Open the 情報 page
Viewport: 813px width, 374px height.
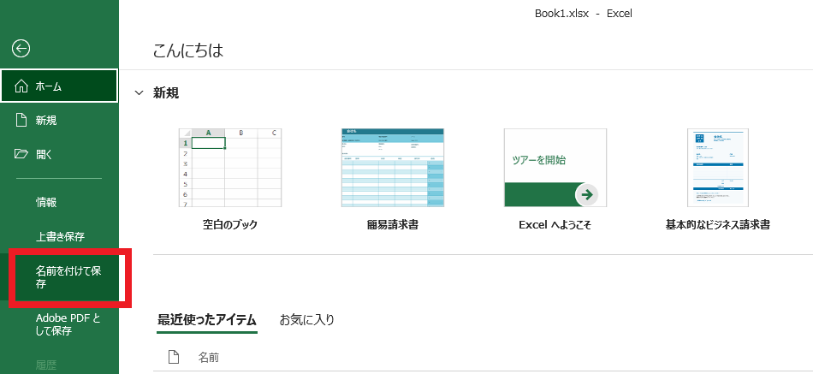click(x=59, y=202)
